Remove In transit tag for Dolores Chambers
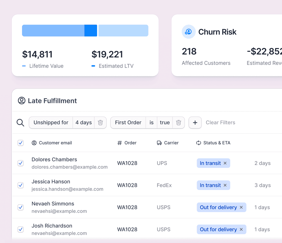 pyautogui.click(x=225, y=163)
